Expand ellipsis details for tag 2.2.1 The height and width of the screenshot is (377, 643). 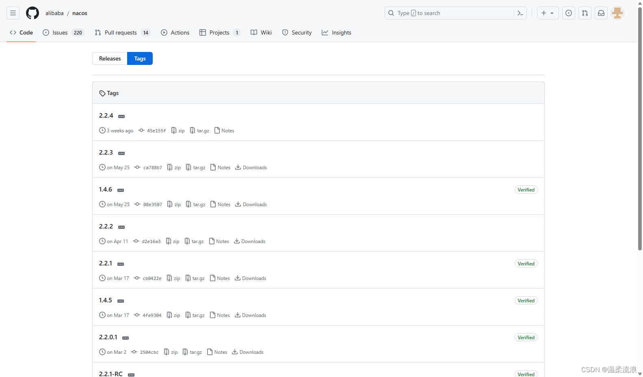[x=121, y=264]
